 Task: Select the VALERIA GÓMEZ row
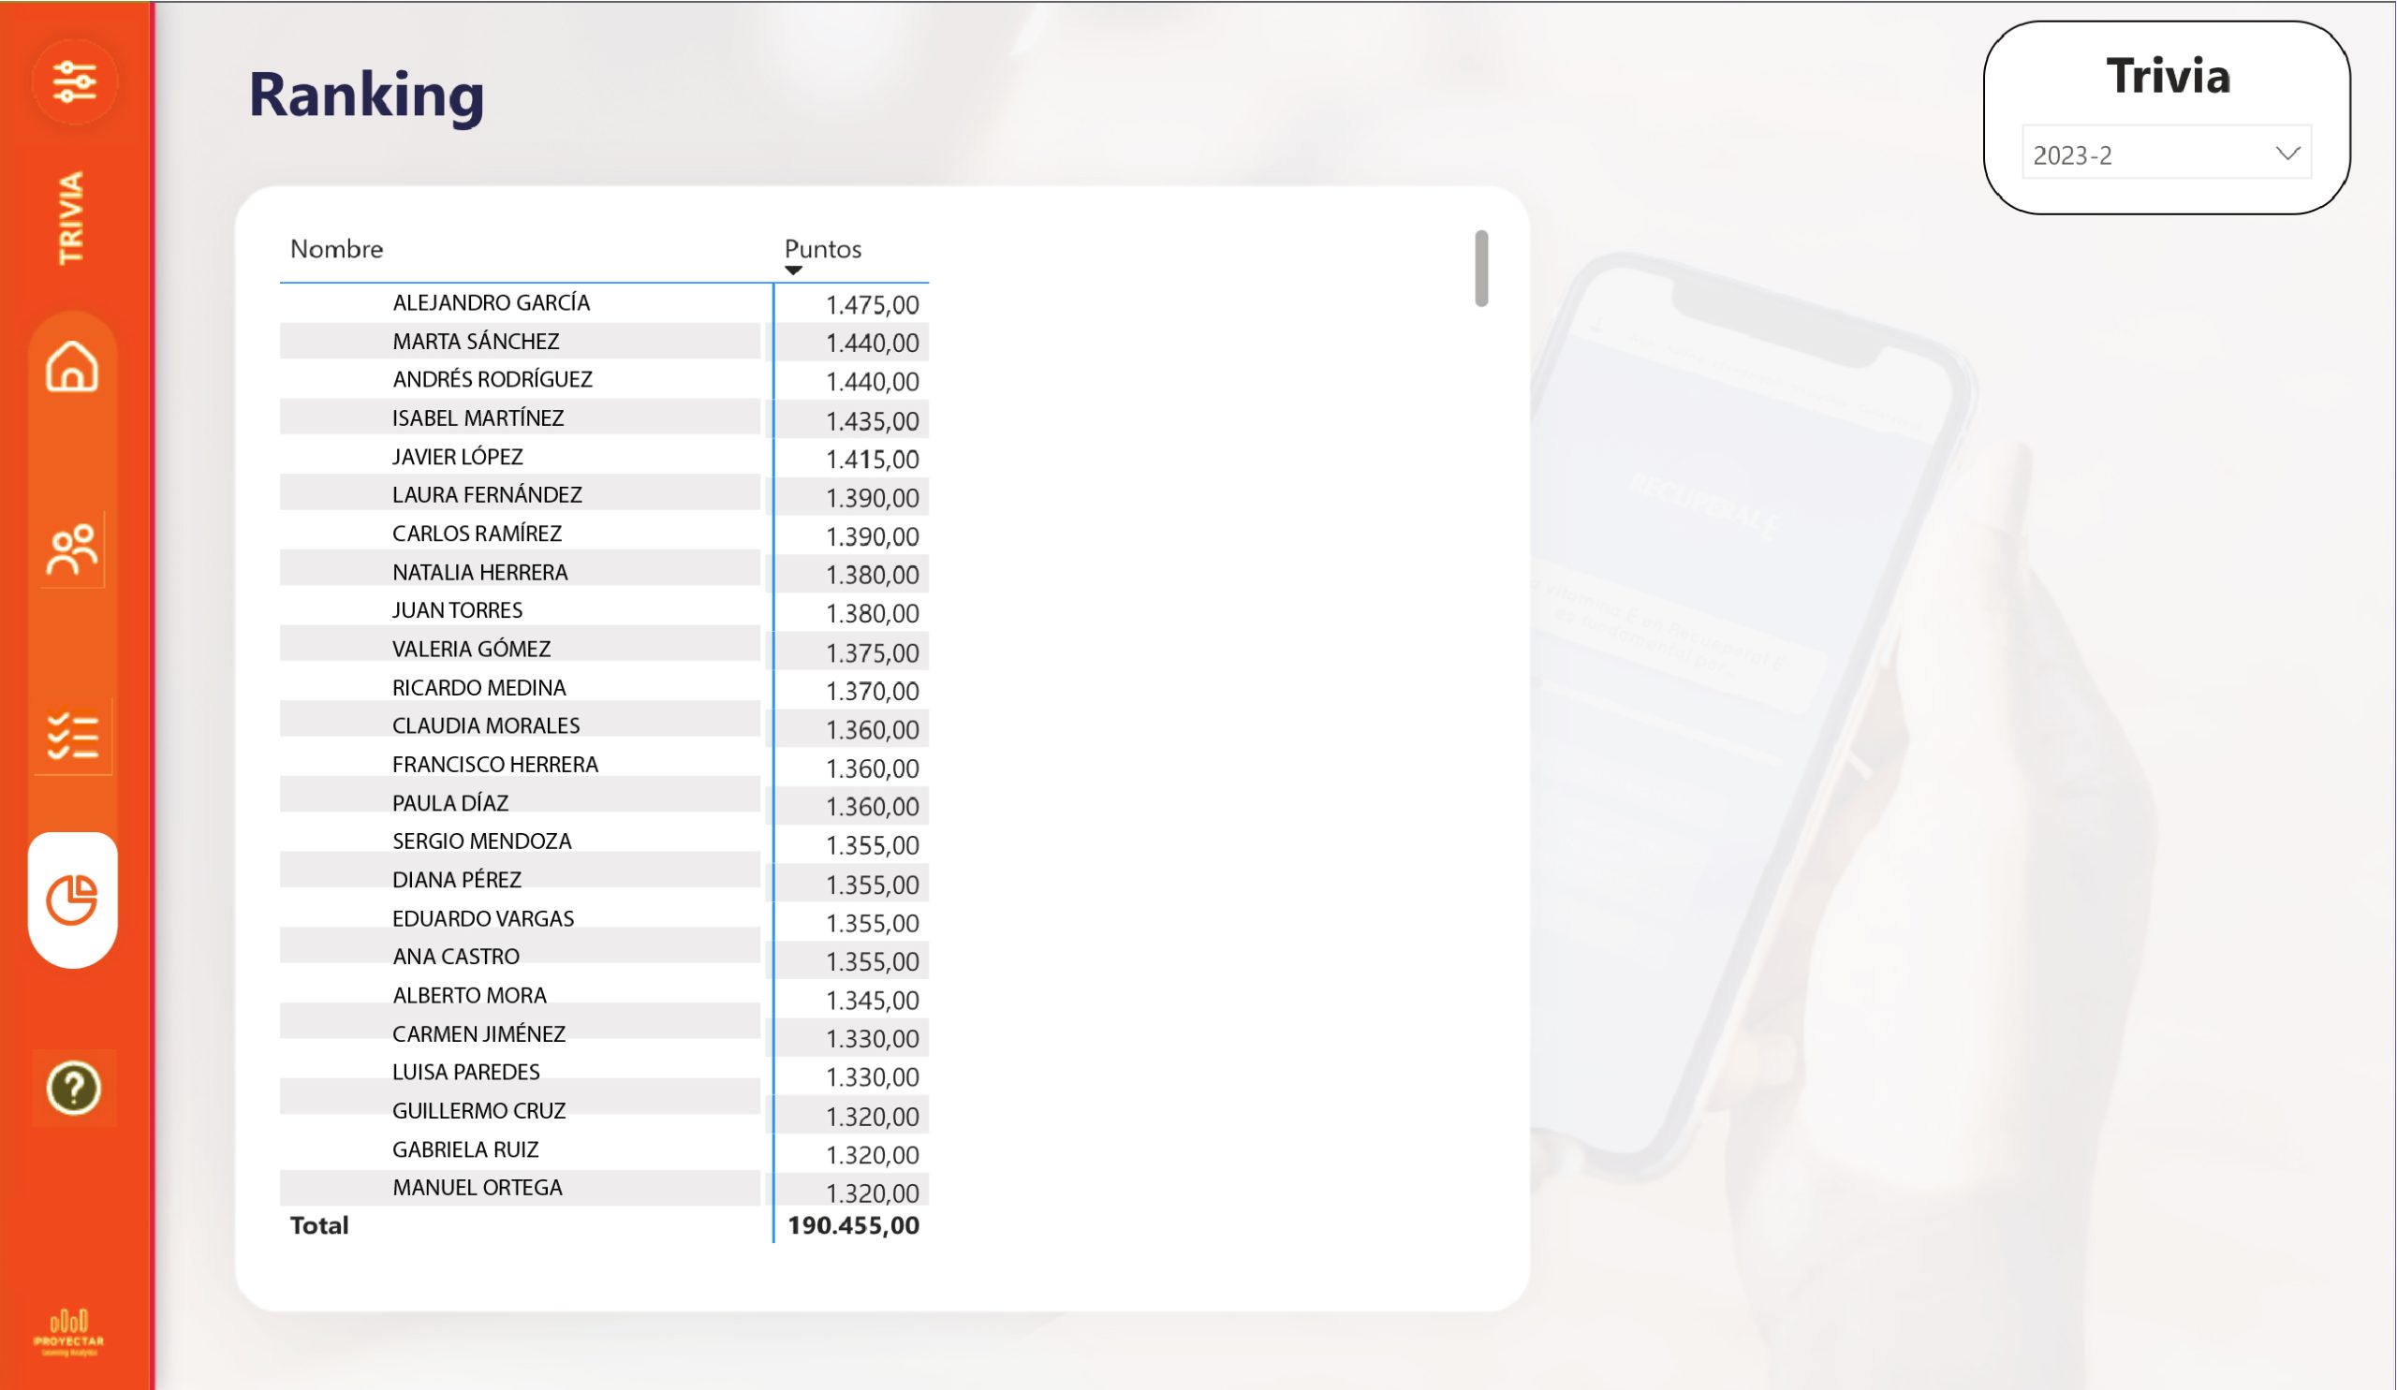(x=471, y=650)
